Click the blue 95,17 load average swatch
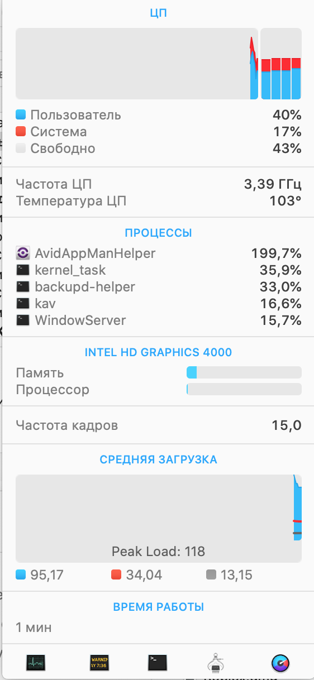Viewport: 314px width, 680px height. pyautogui.click(x=21, y=574)
